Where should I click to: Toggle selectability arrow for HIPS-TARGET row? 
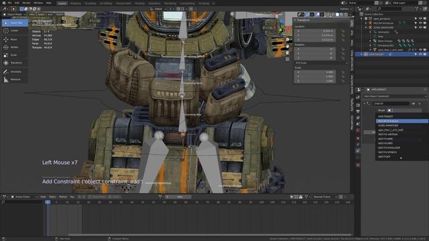click(416, 54)
